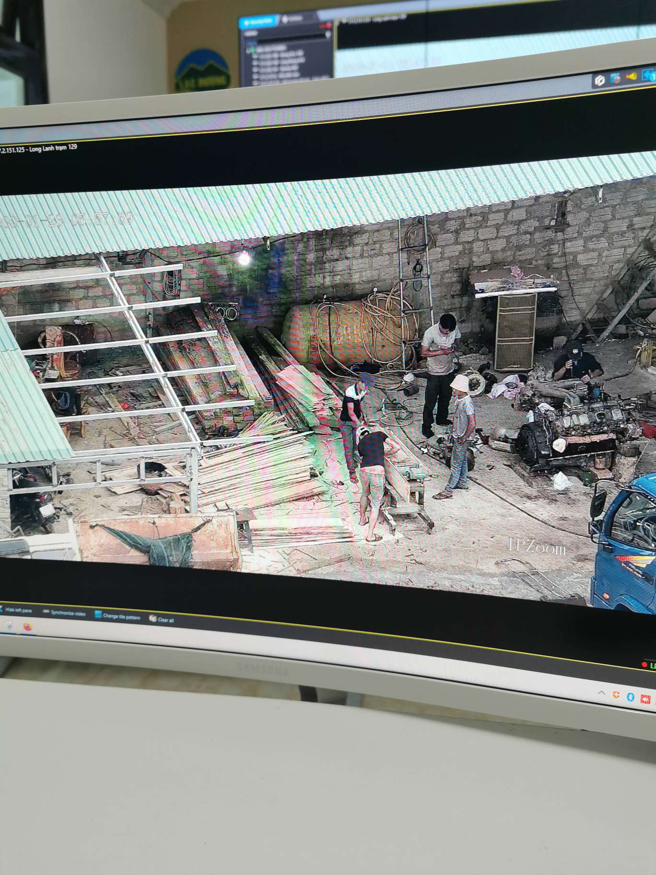
Task: Select the highlighted blue tab on the rear monitor
Action: pyautogui.click(x=259, y=22)
